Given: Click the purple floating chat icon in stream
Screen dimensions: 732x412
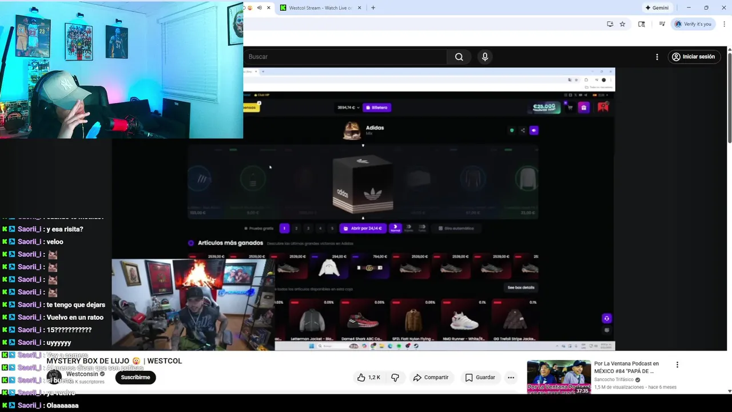Looking at the screenshot, I should 607,318.
